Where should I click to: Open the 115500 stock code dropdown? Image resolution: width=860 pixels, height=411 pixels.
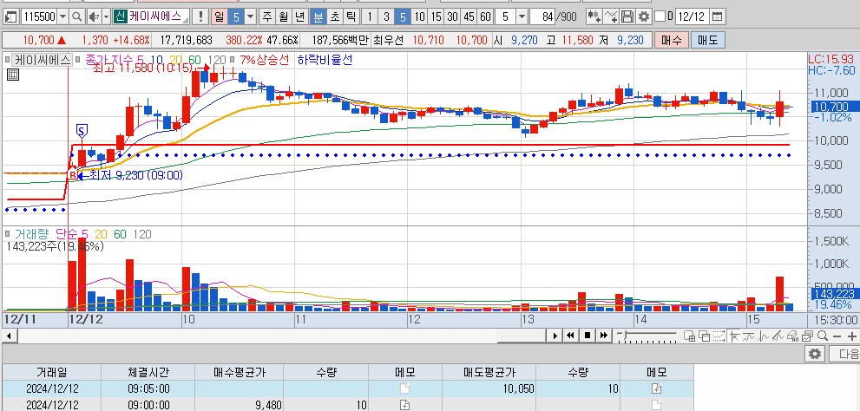tap(63, 16)
